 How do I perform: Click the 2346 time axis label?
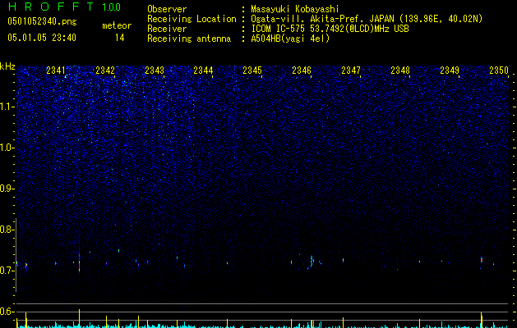click(x=302, y=70)
